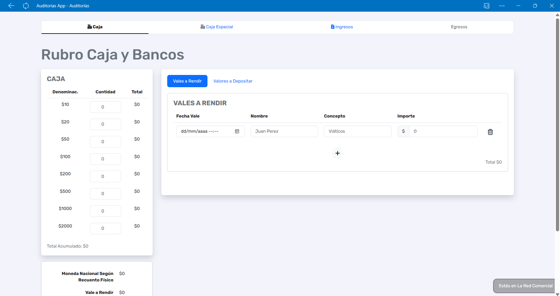560x296 pixels.
Task: Open the Valores a Depositar link
Action: (x=233, y=81)
